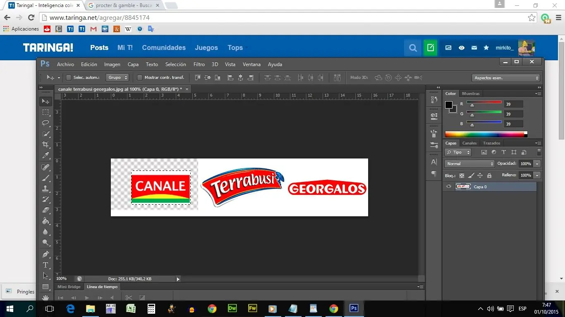Open the Archivo menu
565x317 pixels.
(x=65, y=64)
